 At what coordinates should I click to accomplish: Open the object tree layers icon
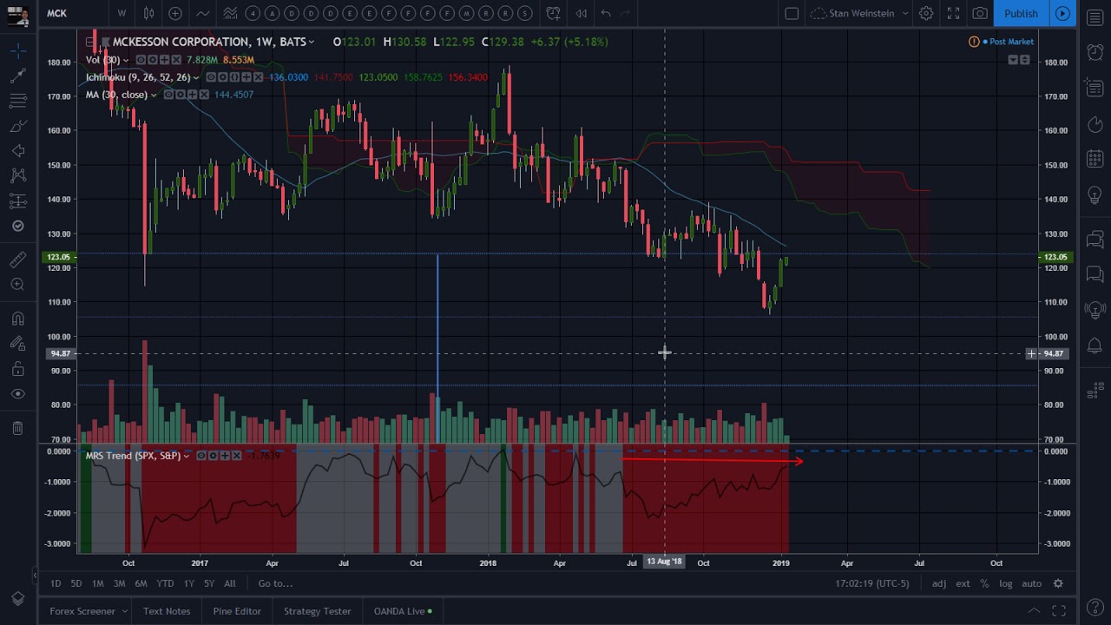click(17, 599)
